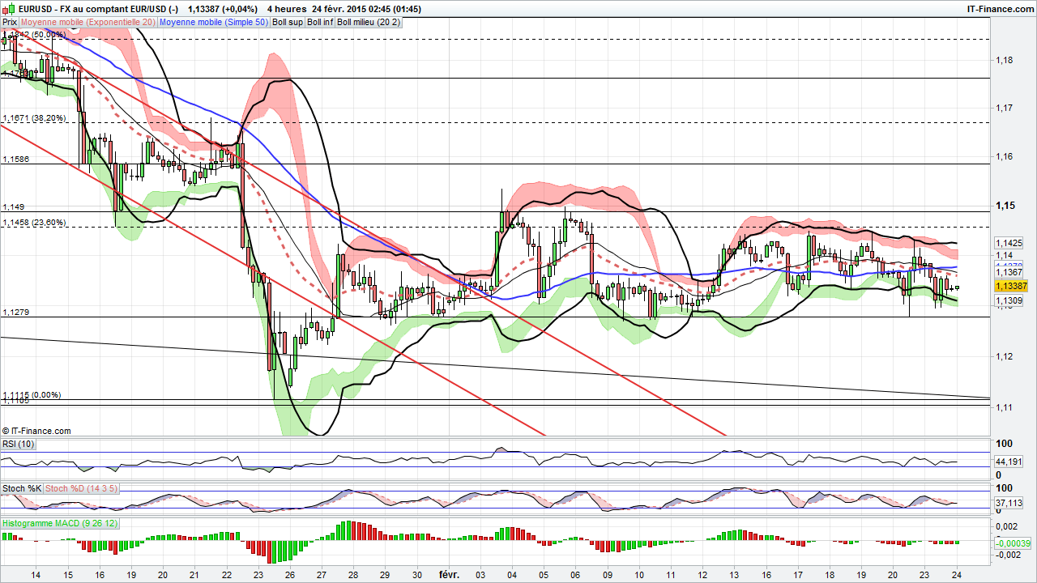This screenshot has height=583, width=1037.
Task: Click the 1,1425 level on the price axis
Action: point(1007,243)
